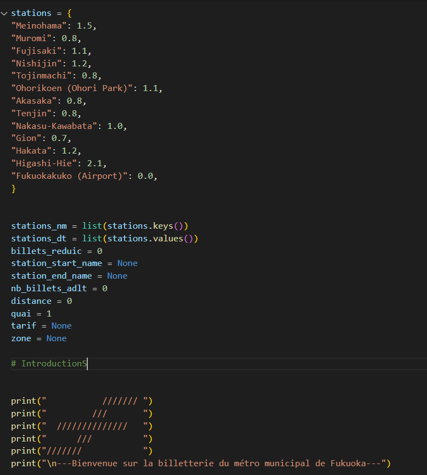Click the # IntroductionS comment line

click(x=49, y=364)
